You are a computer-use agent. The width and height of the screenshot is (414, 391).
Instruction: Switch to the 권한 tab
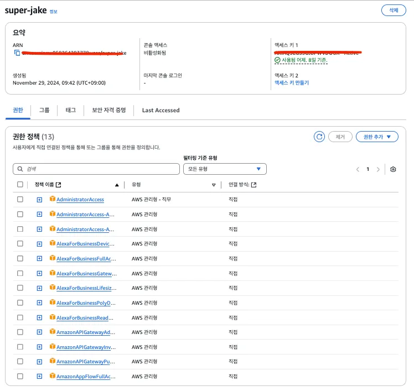(x=18, y=110)
